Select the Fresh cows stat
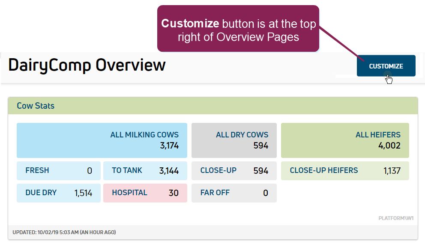 point(58,170)
